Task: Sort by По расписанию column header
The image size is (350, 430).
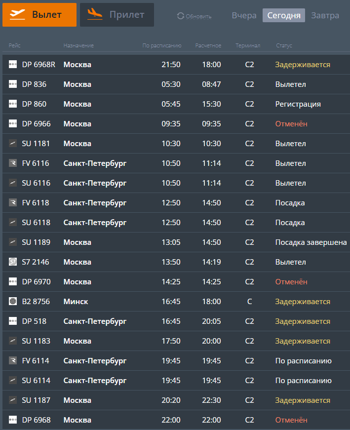Action: [x=162, y=45]
